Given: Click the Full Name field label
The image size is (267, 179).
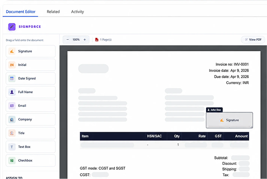Looking at the screenshot, I should click(26, 92).
